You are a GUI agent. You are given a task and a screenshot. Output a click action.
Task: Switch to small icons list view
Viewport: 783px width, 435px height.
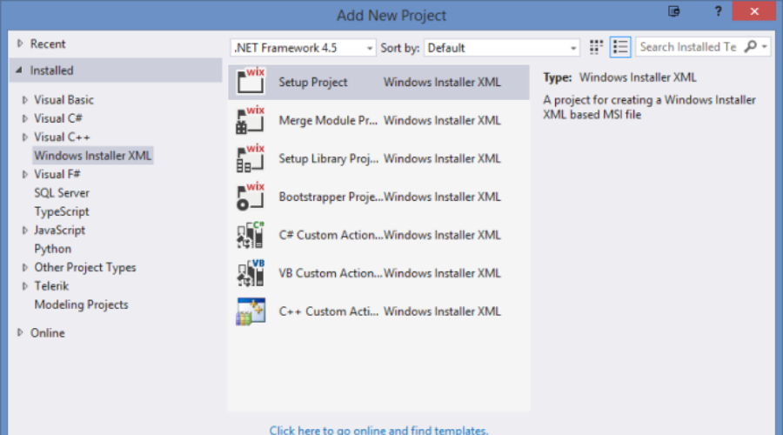pos(620,47)
